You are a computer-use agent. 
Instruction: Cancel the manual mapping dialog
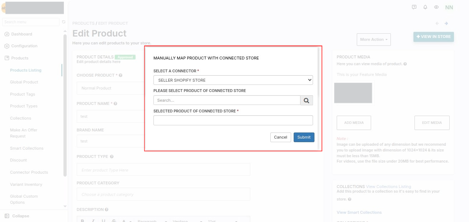pyautogui.click(x=280, y=137)
